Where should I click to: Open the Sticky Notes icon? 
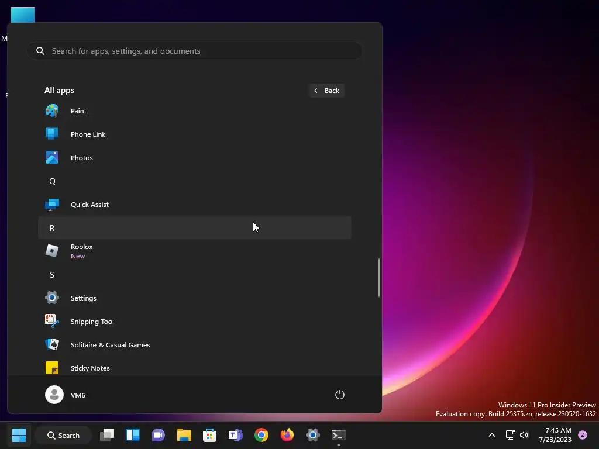(x=52, y=368)
